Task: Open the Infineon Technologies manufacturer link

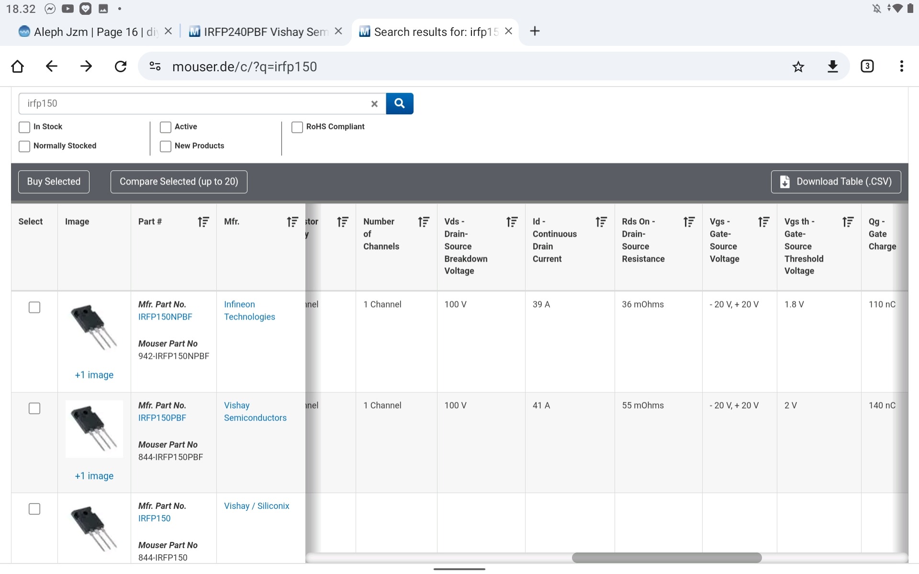Action: [x=249, y=310]
